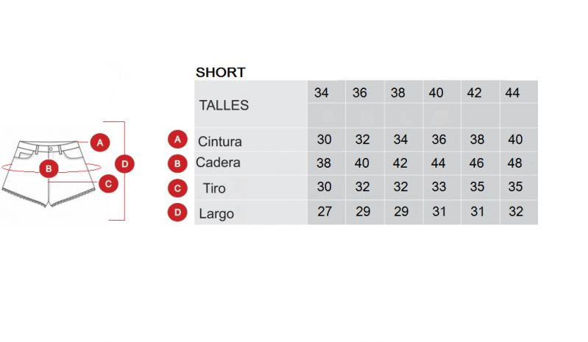Click the red D marker beside length bracket
The width and height of the screenshot is (588, 342).
(124, 164)
